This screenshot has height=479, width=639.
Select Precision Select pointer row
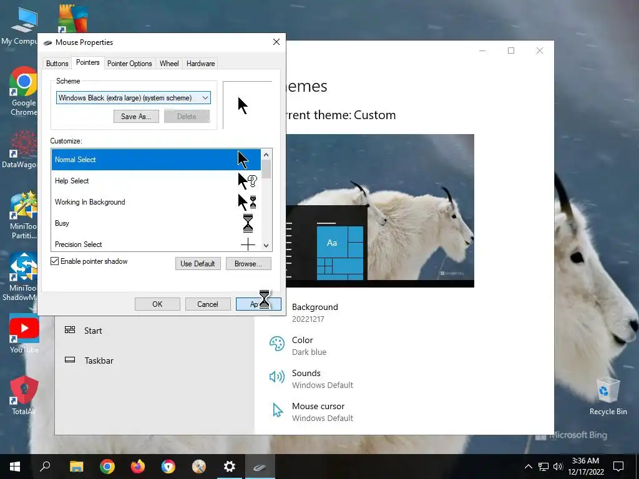[x=156, y=244]
